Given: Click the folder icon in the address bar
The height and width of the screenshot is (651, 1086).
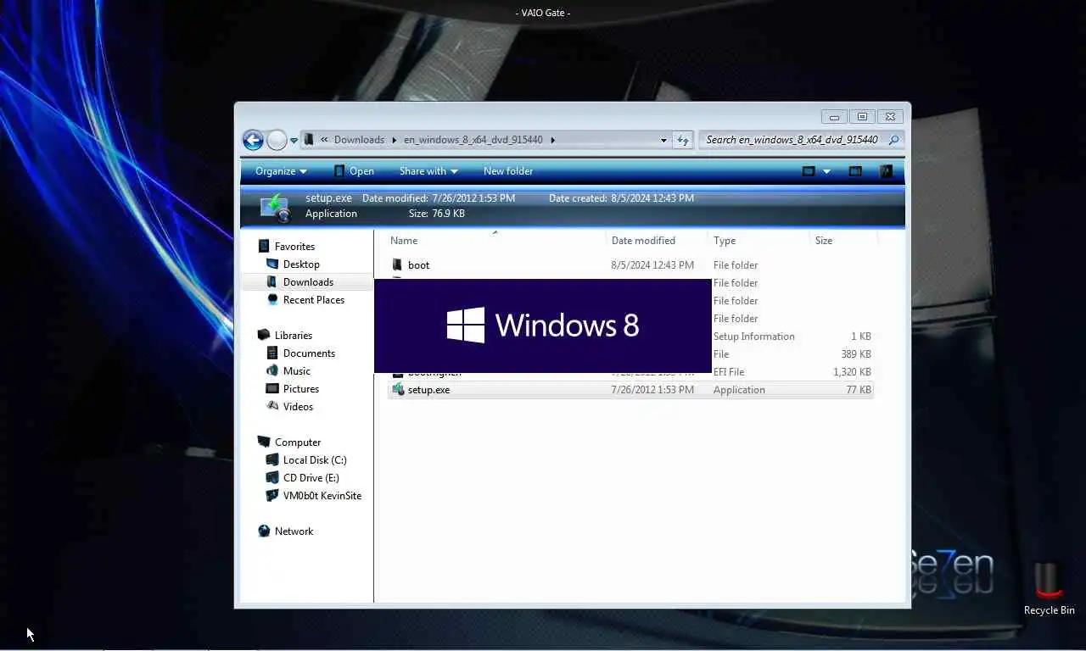Looking at the screenshot, I should click(309, 140).
